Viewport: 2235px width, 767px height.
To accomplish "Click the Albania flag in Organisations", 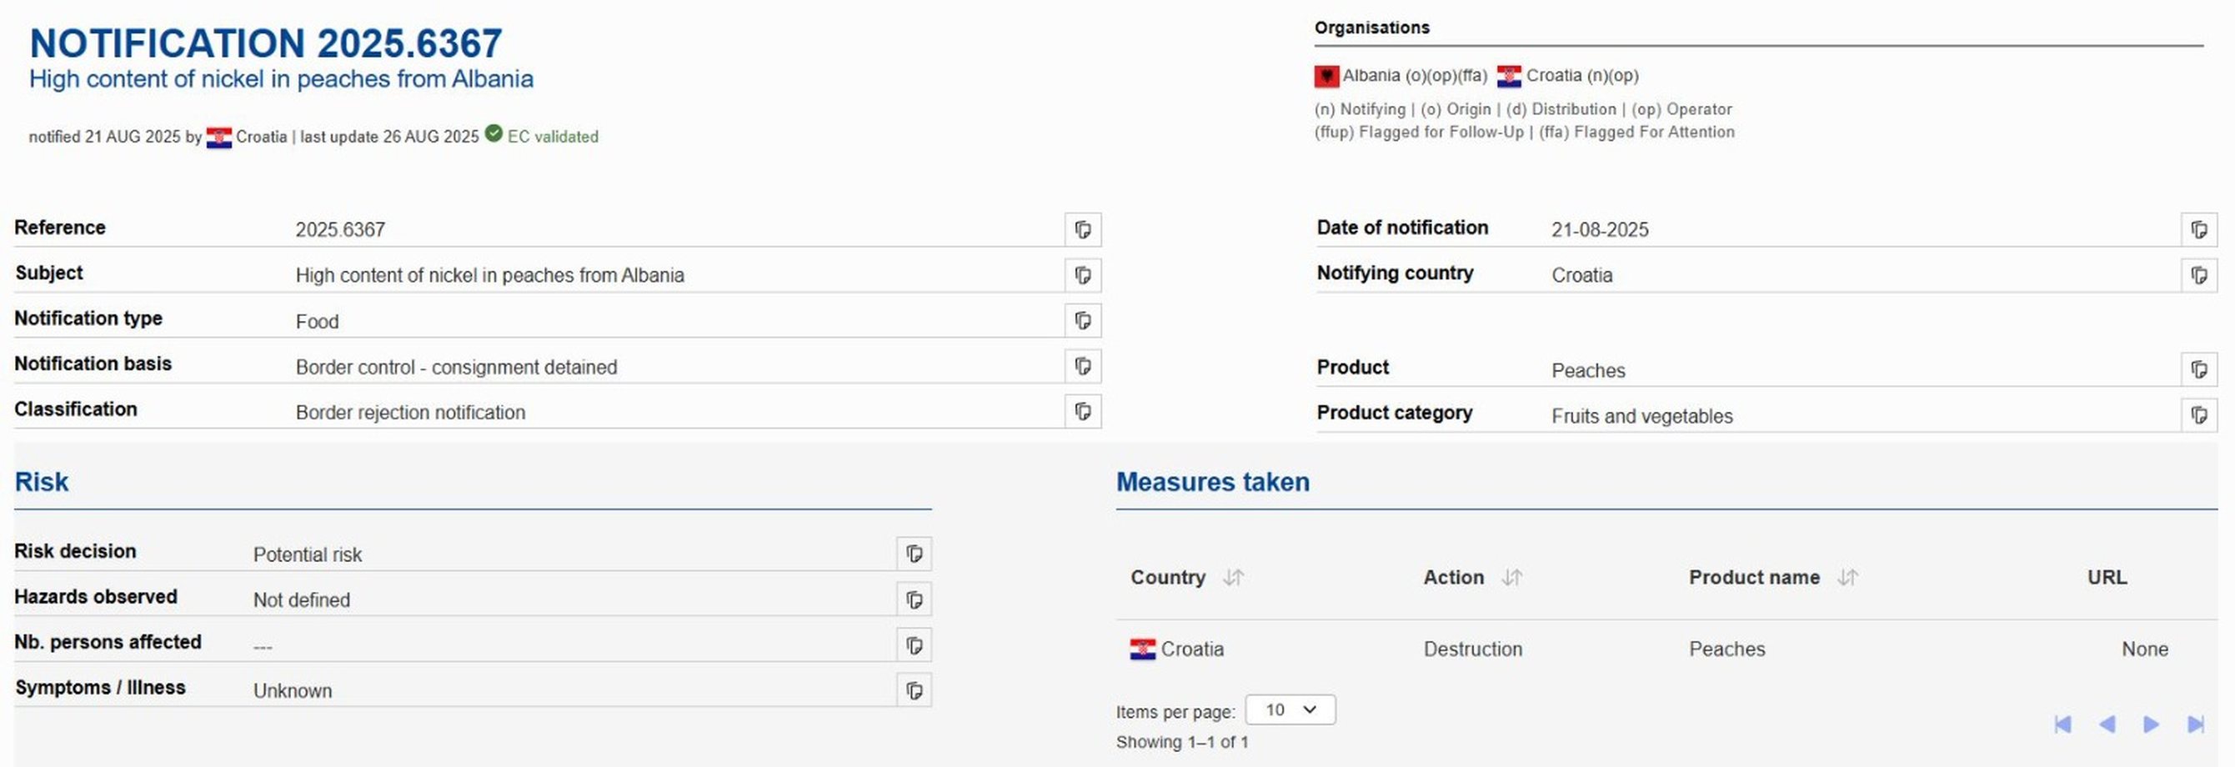I will [x=1326, y=77].
